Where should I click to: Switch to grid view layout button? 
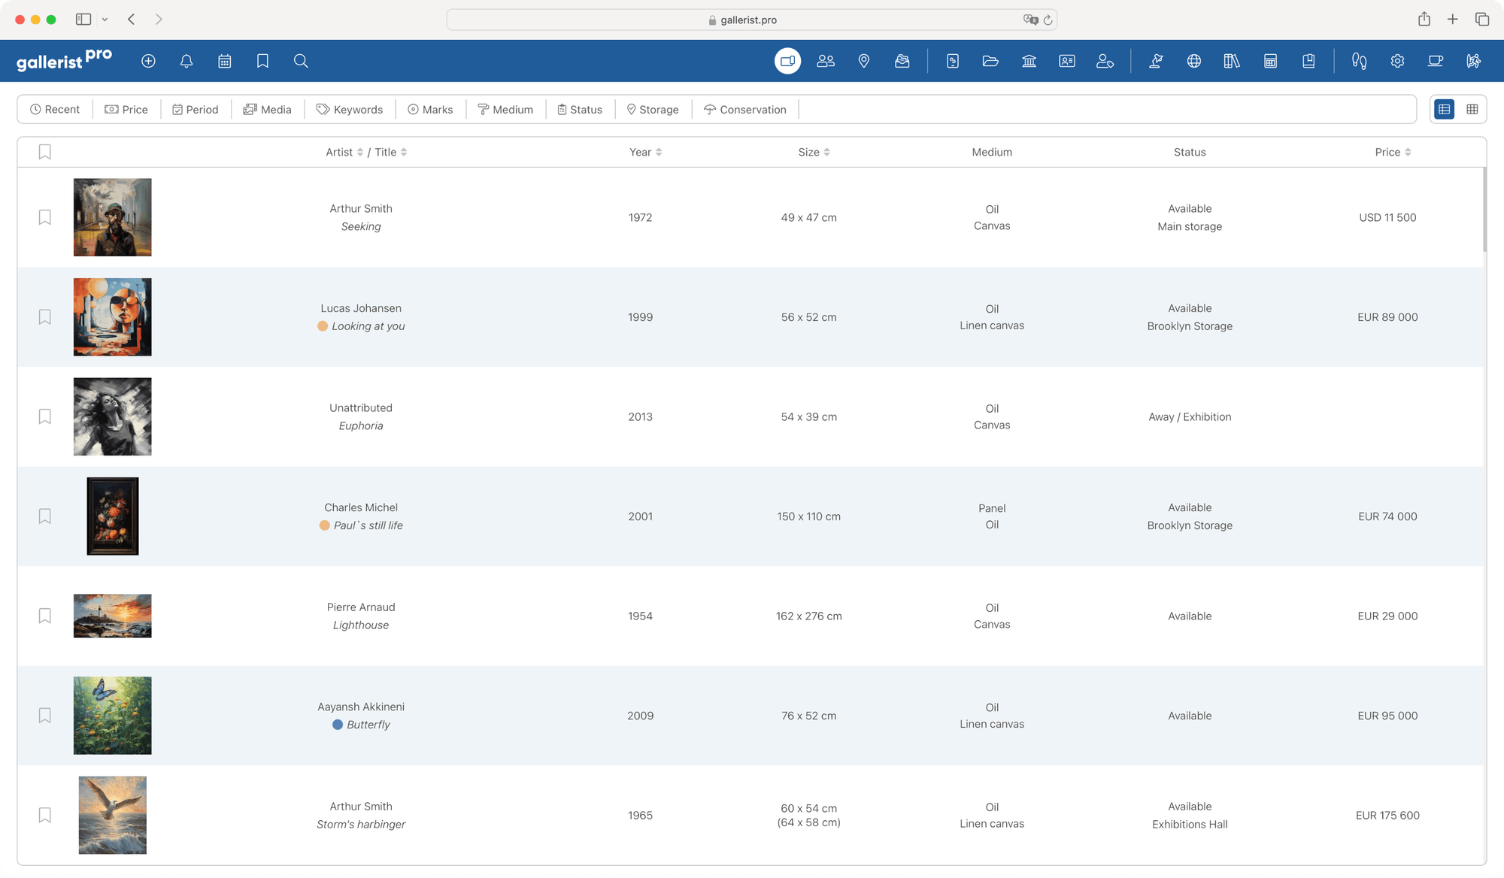(x=1472, y=110)
